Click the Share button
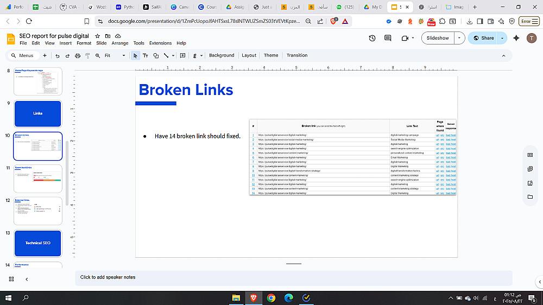Viewport: 543px width, 305px height. tap(483, 38)
